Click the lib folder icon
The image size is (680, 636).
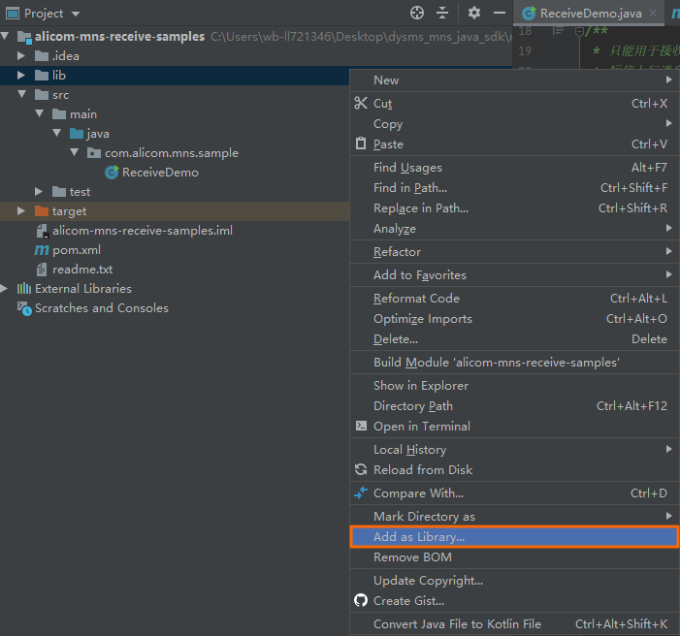41,75
